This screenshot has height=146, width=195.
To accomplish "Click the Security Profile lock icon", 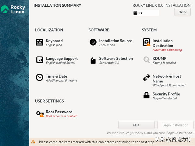I will point(147,96).
